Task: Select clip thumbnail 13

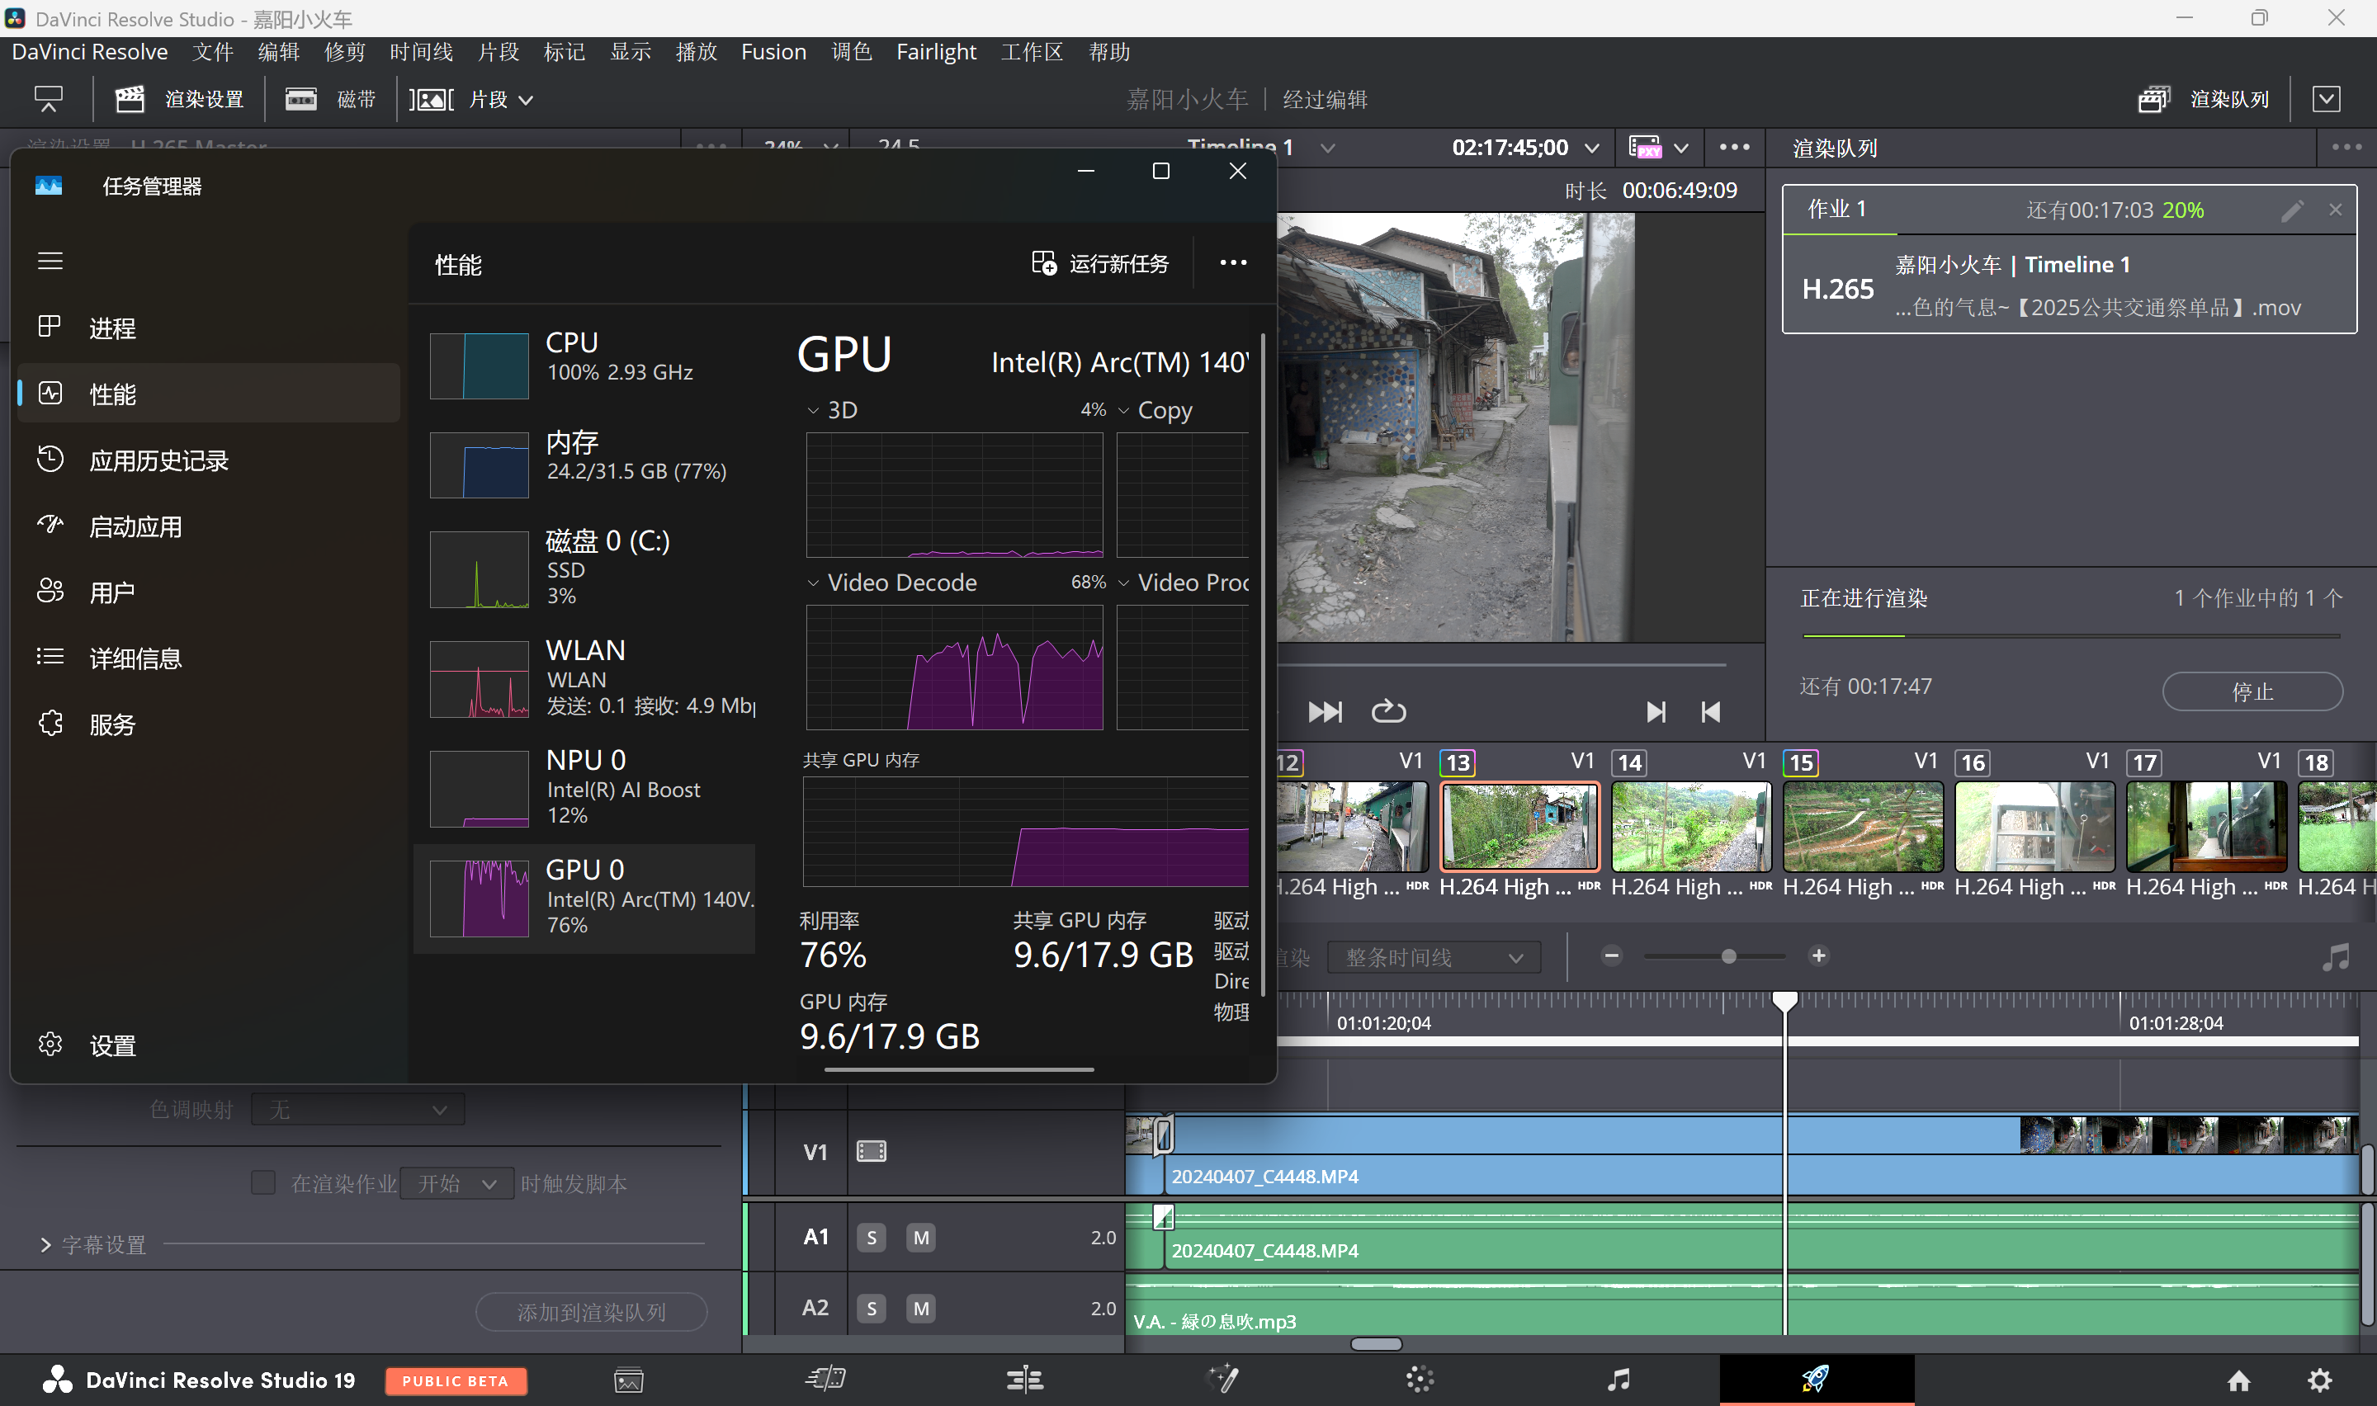Action: (1519, 826)
